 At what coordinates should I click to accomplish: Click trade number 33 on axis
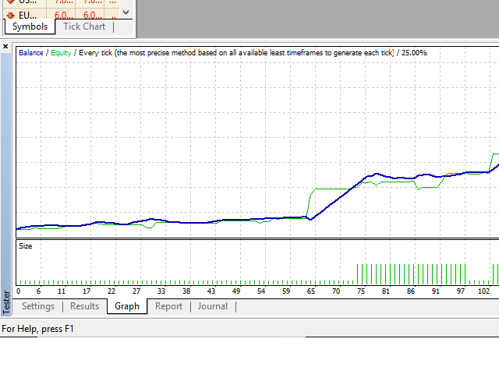point(161,291)
